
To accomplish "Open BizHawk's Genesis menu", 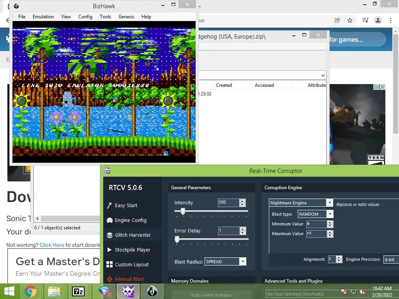I will coord(126,16).
